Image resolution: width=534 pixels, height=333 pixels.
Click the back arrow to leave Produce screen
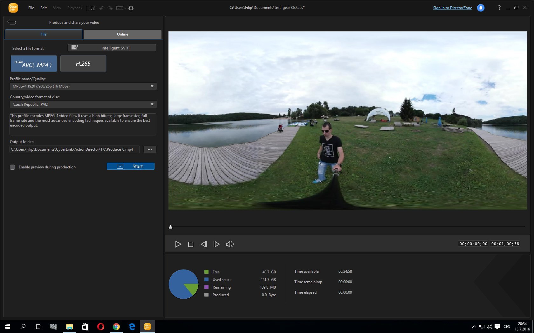[x=12, y=22]
